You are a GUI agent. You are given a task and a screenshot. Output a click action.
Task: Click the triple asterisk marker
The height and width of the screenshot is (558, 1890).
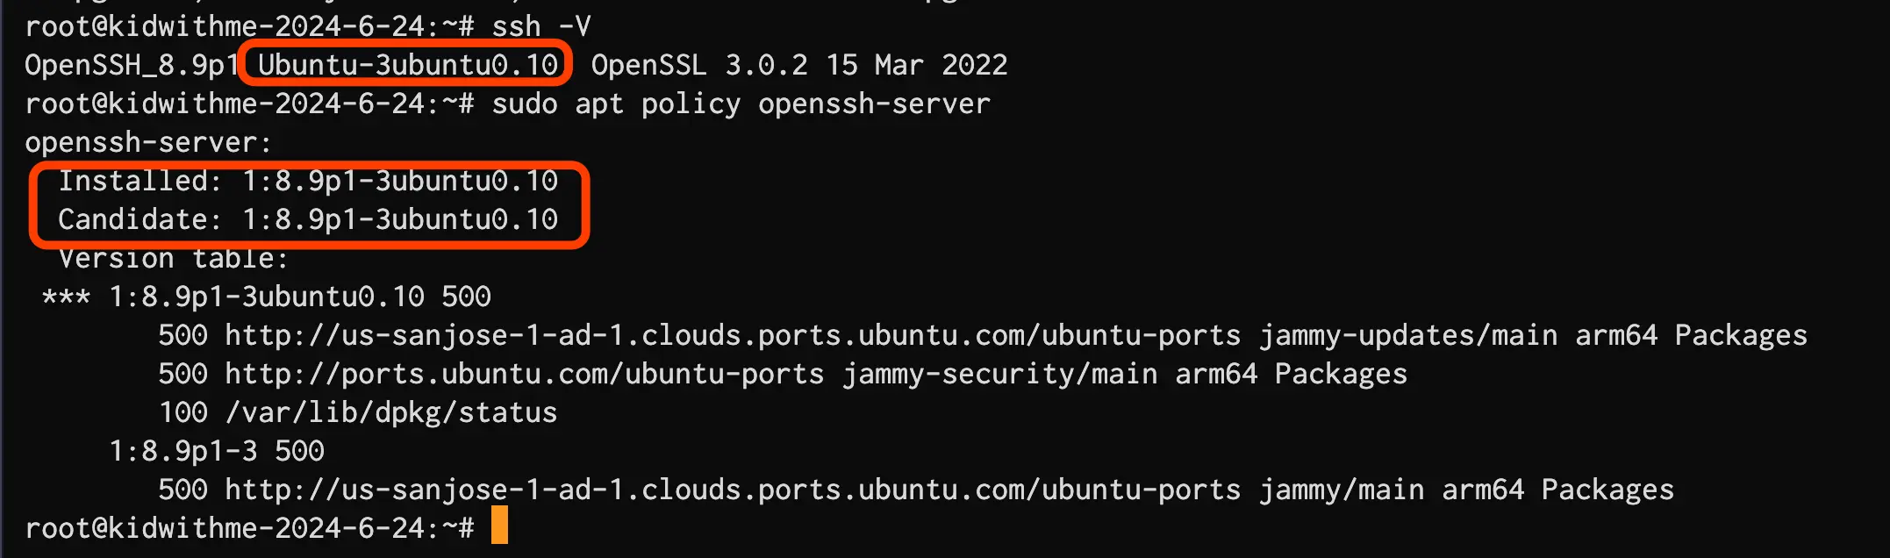coord(66,297)
